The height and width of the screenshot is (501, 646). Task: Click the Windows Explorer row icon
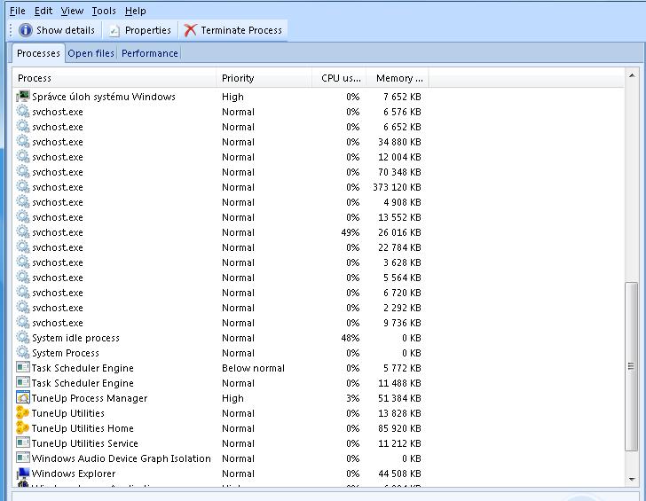pos(23,473)
